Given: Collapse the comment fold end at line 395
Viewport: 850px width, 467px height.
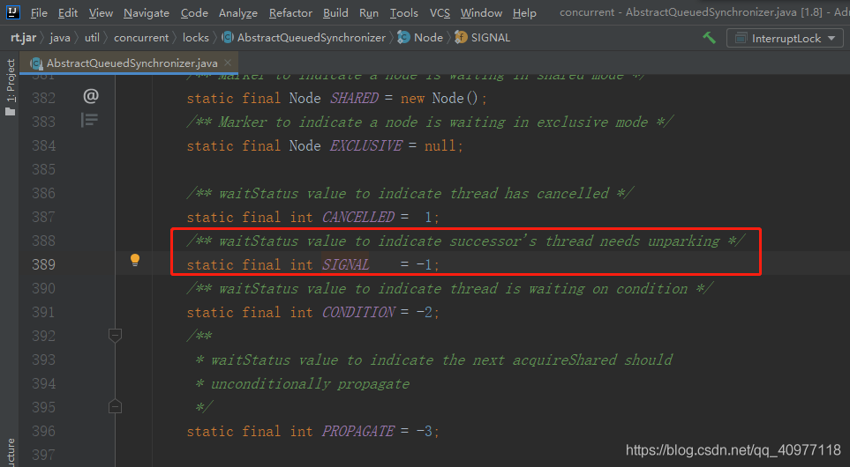Looking at the screenshot, I should [115, 406].
